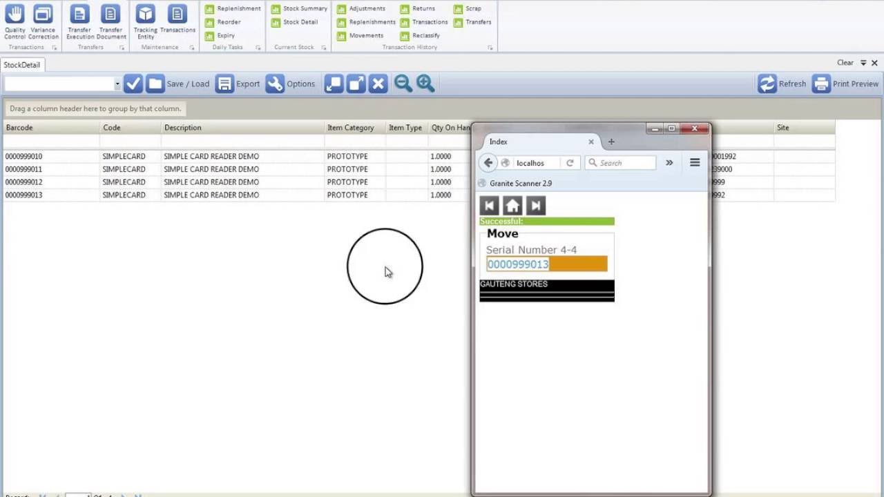
Task: Open the layout selection dropdown
Action: coord(117,84)
